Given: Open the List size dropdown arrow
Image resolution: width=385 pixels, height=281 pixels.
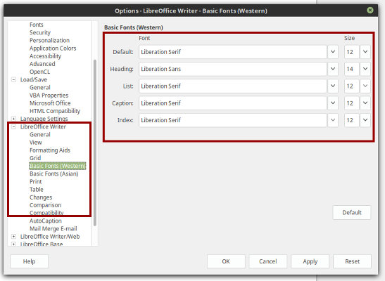Looking at the screenshot, I should [365, 86].
